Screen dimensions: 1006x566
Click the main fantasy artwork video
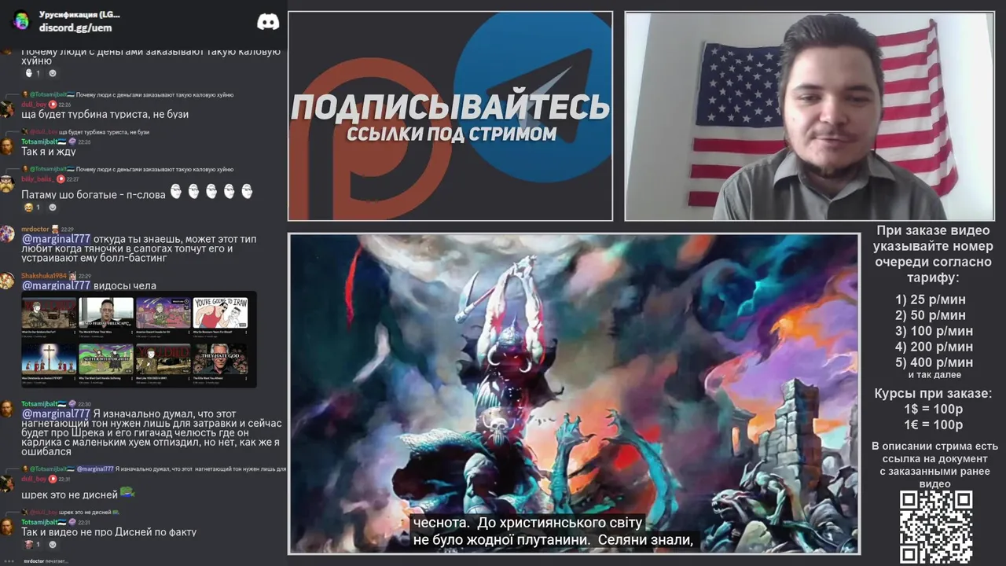574,393
